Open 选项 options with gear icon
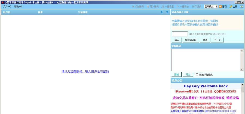245x114 pixels. pyautogui.click(x=223, y=7)
